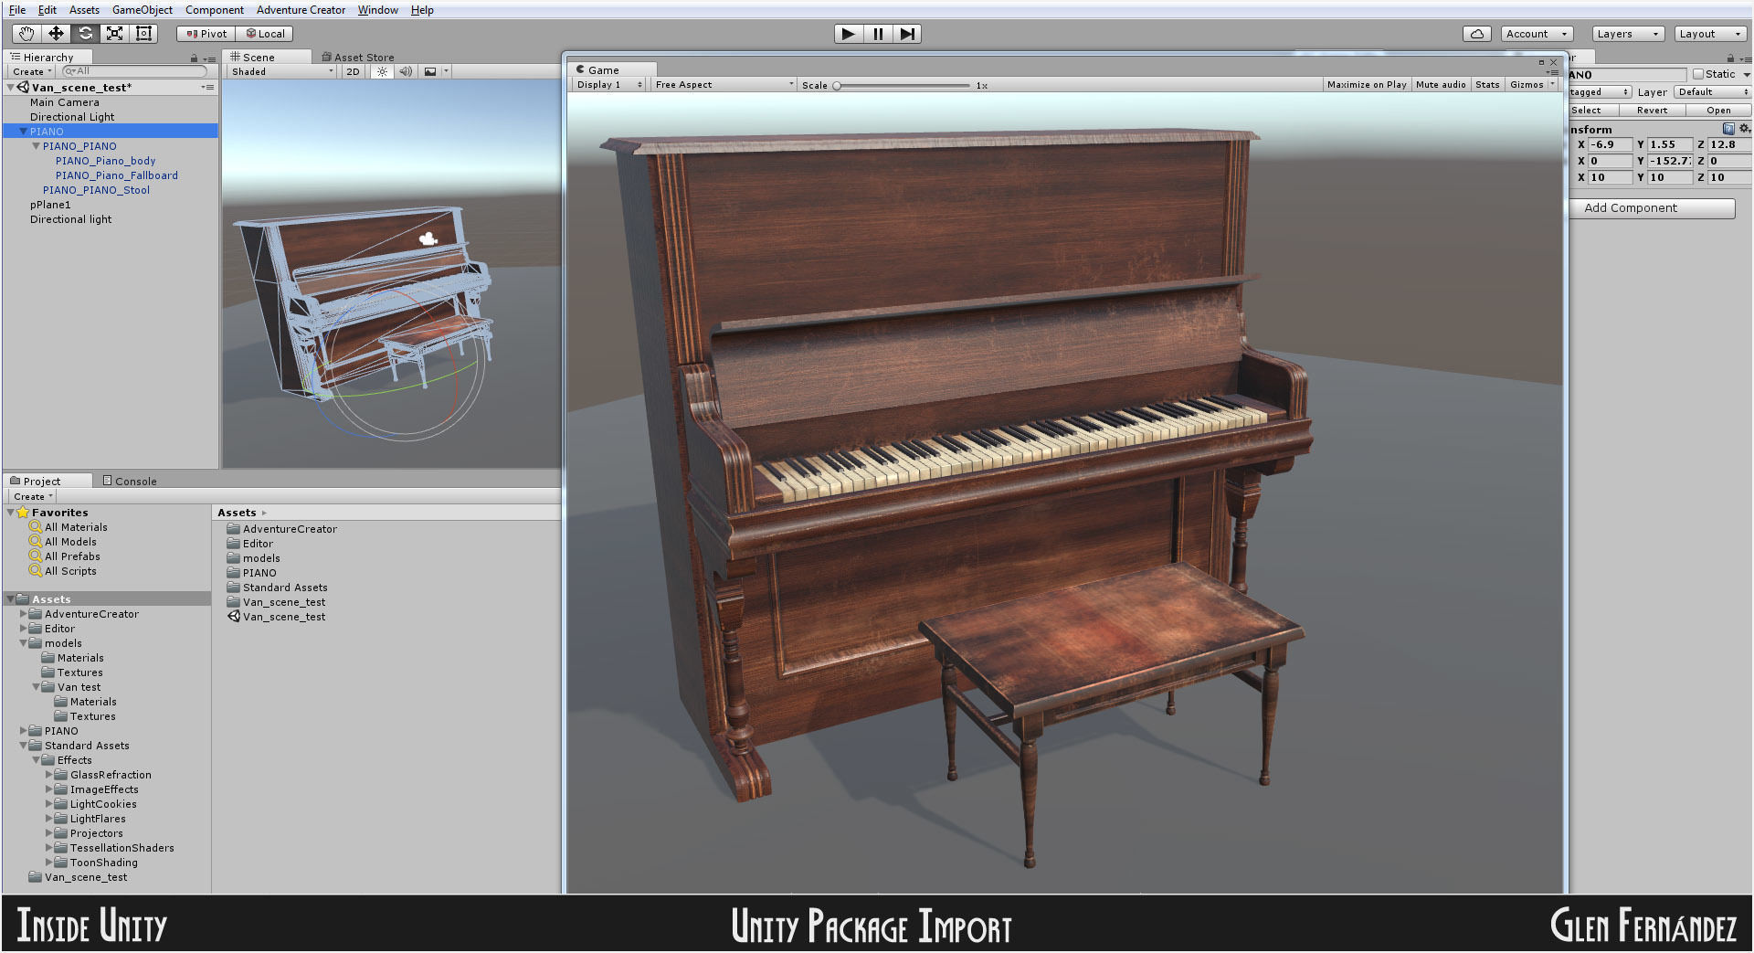Open the Transform component gear menu
Image resolution: width=1754 pixels, height=953 pixels.
coord(1744,129)
